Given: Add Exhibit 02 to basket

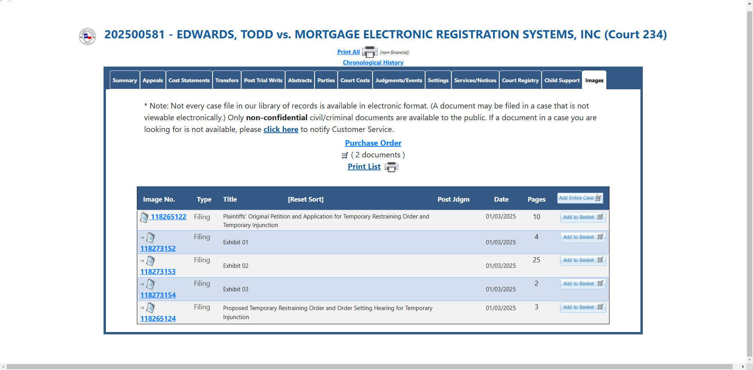Looking at the screenshot, I should click(583, 260).
